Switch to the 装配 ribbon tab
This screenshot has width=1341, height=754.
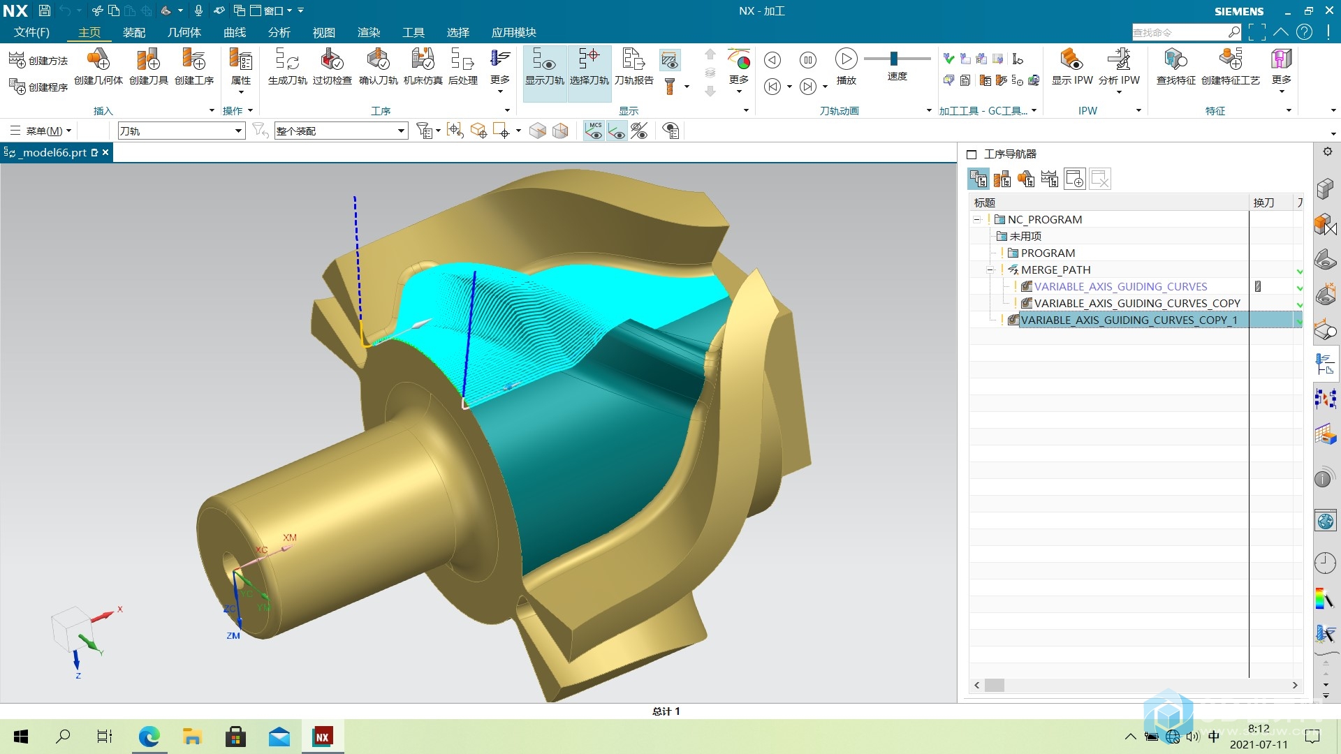134,32
